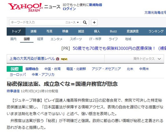Image resolution: width=166 pixels, height=135 pixels.
Task: Open the 国際総合 subcategory
Action: (32, 69)
